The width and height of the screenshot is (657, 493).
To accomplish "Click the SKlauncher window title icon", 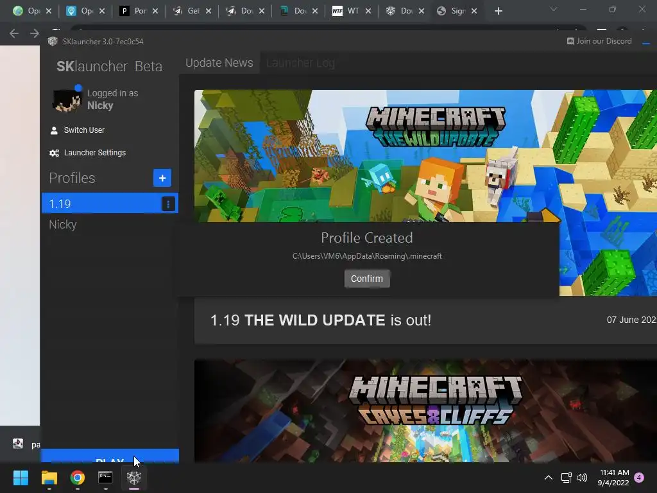I will [53, 41].
